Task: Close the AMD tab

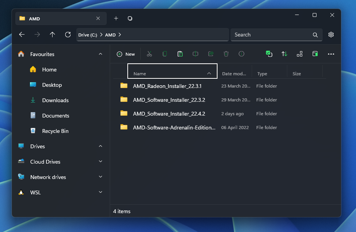Action: click(98, 18)
